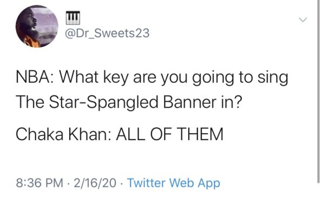
Task: Click the word The starting the second line
Action: tap(30, 102)
